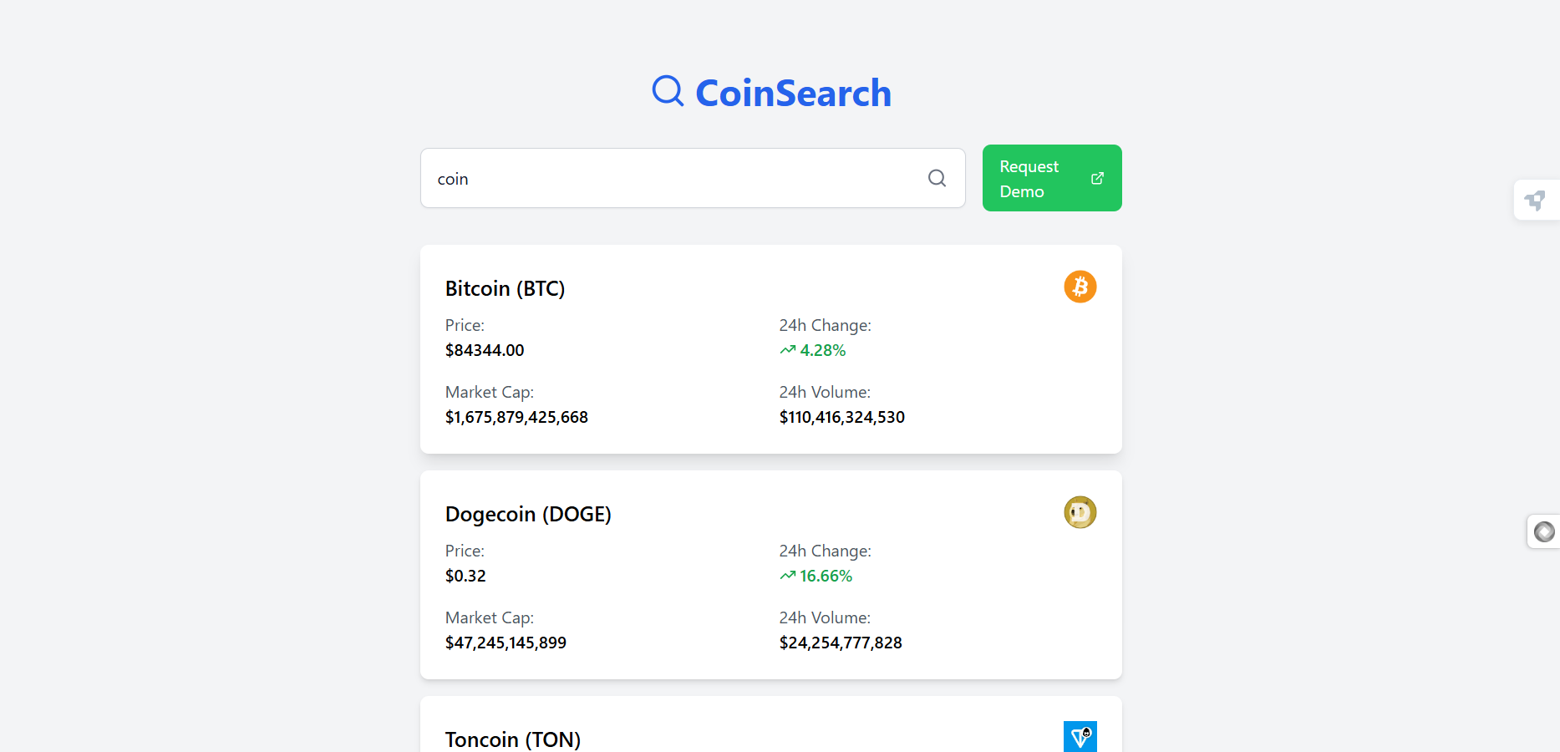Image resolution: width=1560 pixels, height=752 pixels.
Task: Click the Dogecoin 24h change up-trend arrow
Action: click(x=788, y=576)
